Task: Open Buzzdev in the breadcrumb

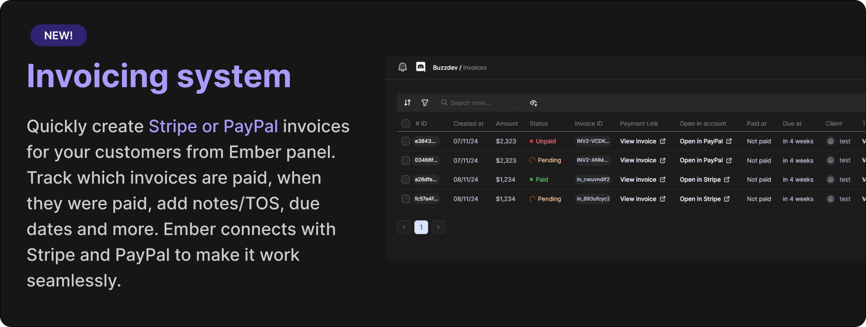Action: (445, 68)
